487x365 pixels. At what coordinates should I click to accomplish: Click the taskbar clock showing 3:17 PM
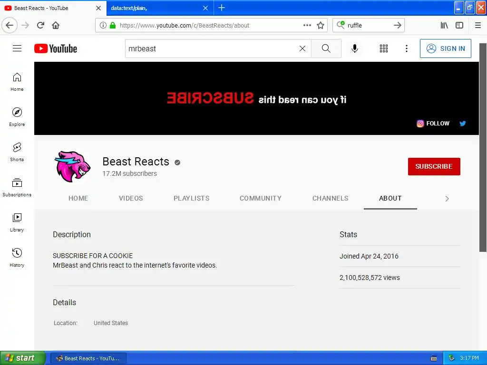(x=469, y=358)
